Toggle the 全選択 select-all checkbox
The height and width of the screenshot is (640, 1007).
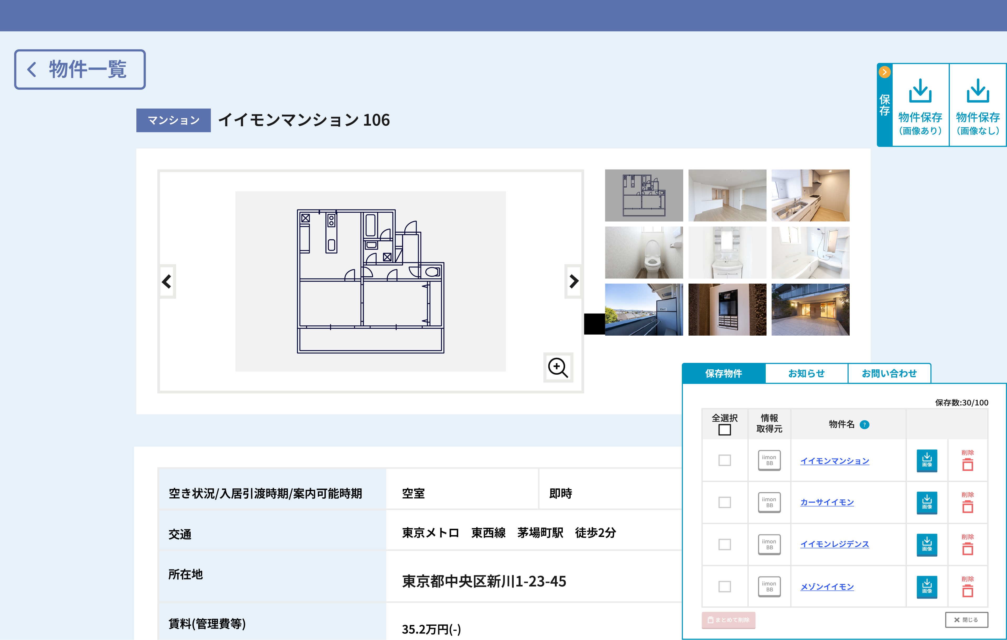[x=724, y=429]
